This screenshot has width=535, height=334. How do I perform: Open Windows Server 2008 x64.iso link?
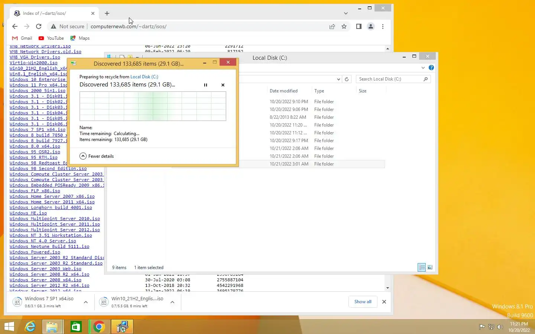45,280
